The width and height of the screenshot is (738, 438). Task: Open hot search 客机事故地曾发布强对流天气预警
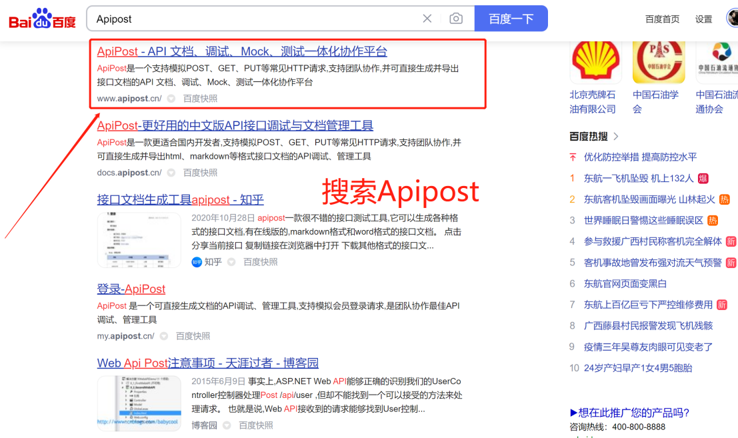pos(653,263)
